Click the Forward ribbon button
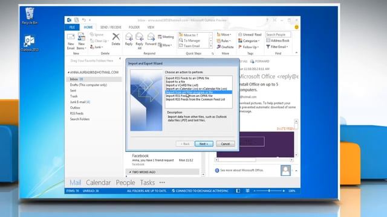Viewport: 387px width, 217px height. 151,39
